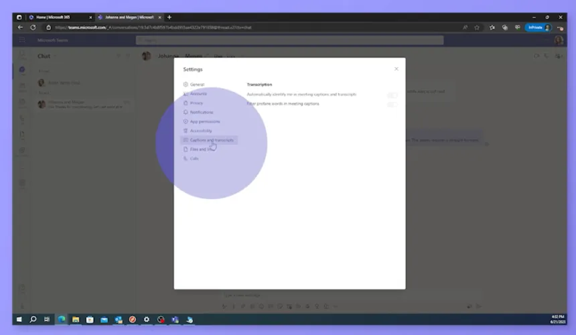576x335 pixels.
Task: Toggle filter profane words in meeting captions
Action: click(392, 104)
